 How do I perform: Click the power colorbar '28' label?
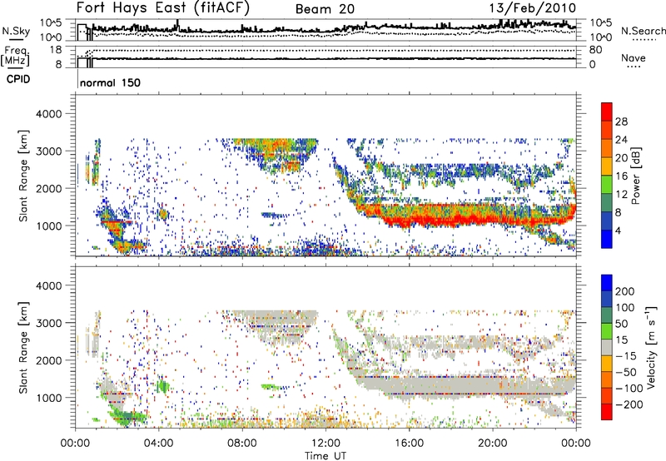(621, 121)
